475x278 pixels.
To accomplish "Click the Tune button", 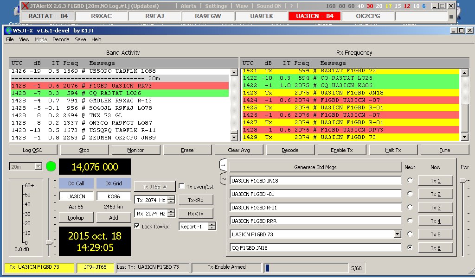I will (445, 150).
